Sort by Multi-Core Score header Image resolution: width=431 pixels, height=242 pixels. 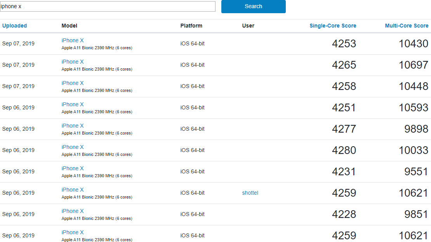click(x=407, y=26)
